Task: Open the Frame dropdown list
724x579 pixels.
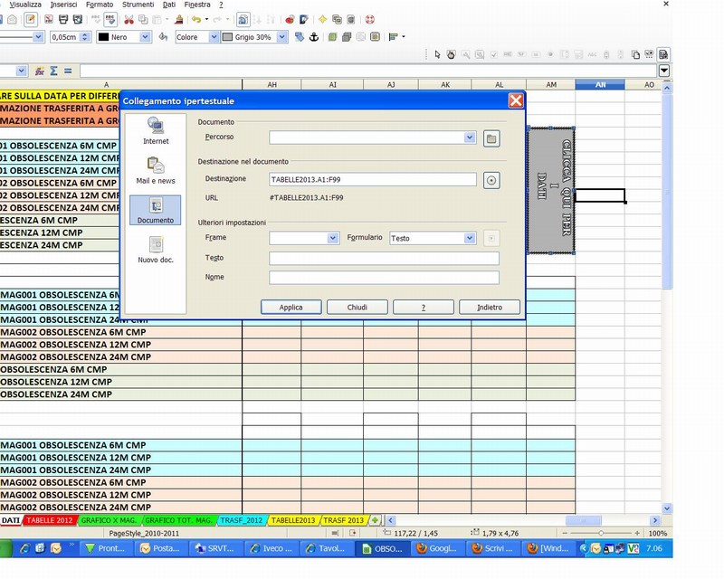Action: (x=332, y=238)
